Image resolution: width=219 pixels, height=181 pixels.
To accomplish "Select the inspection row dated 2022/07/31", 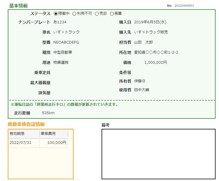I will [x=38, y=143].
